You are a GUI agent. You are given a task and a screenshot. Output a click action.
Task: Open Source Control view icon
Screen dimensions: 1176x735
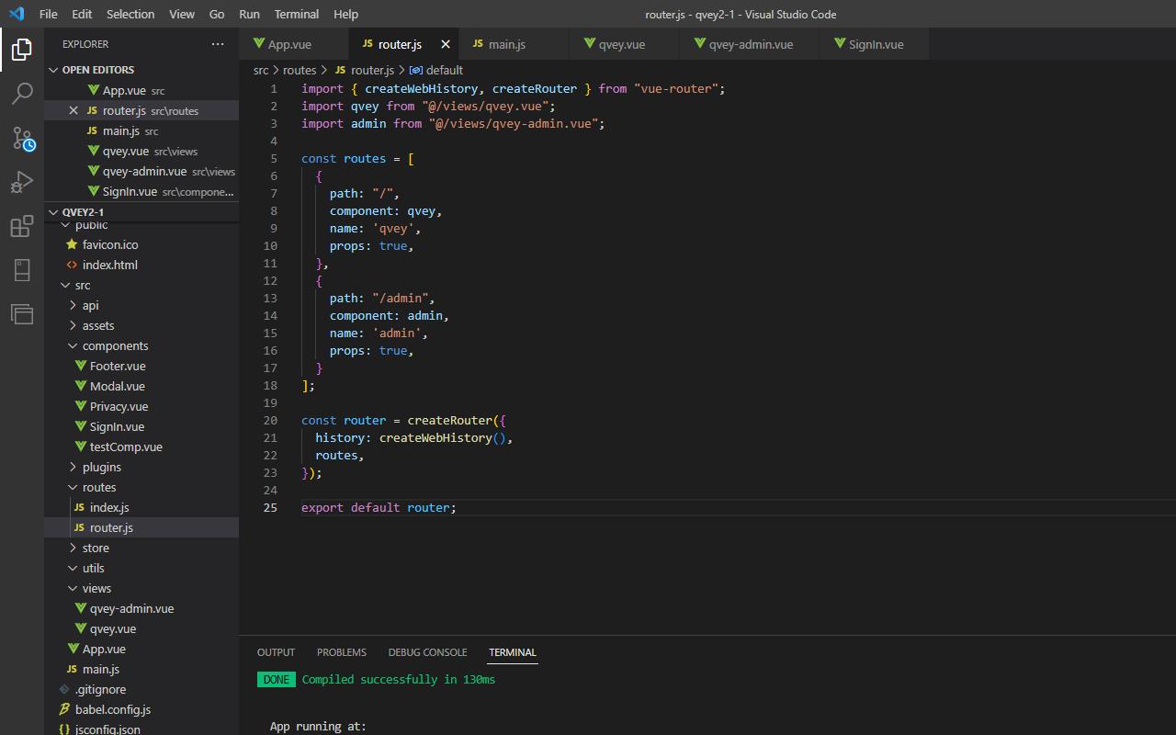pos(22,138)
